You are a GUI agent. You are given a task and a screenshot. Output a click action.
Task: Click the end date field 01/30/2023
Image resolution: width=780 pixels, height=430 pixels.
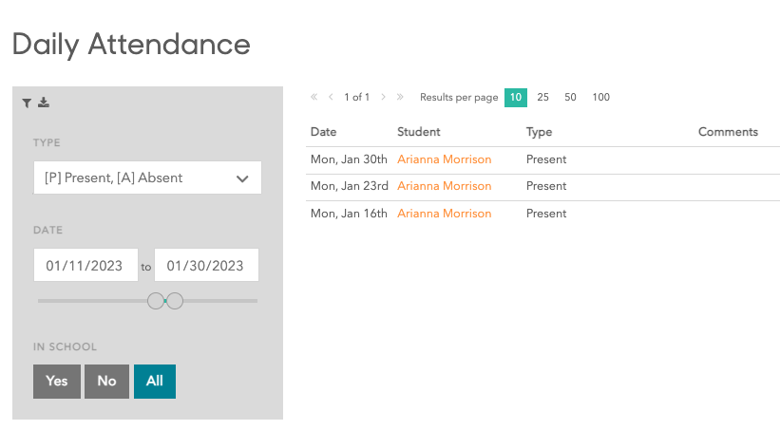point(206,266)
